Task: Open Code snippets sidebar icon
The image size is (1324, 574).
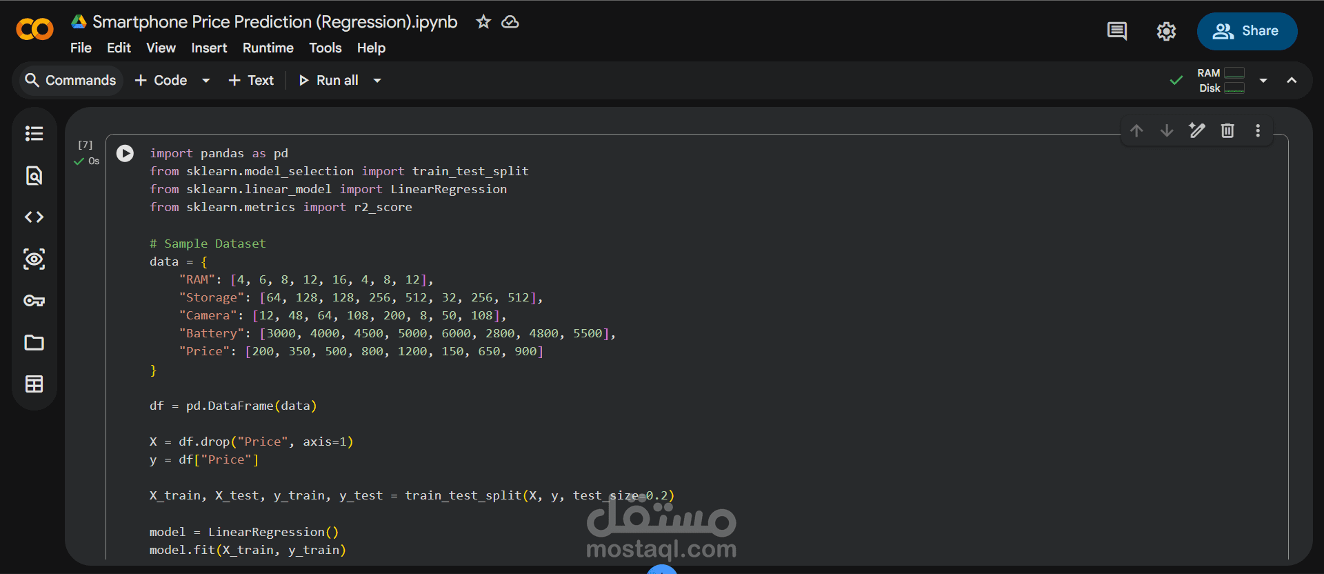Action: click(34, 217)
